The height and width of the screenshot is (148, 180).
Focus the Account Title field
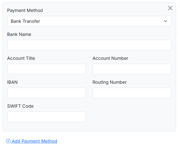tap(46, 69)
